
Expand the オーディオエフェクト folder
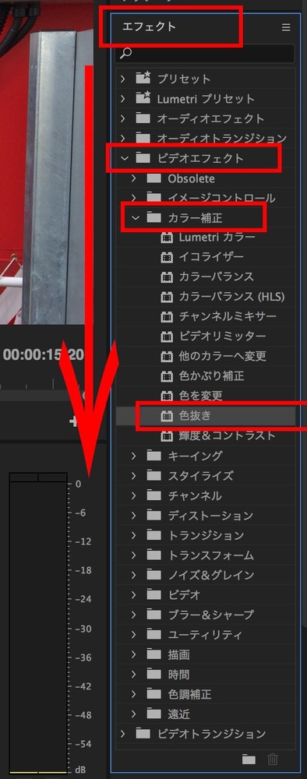123,118
